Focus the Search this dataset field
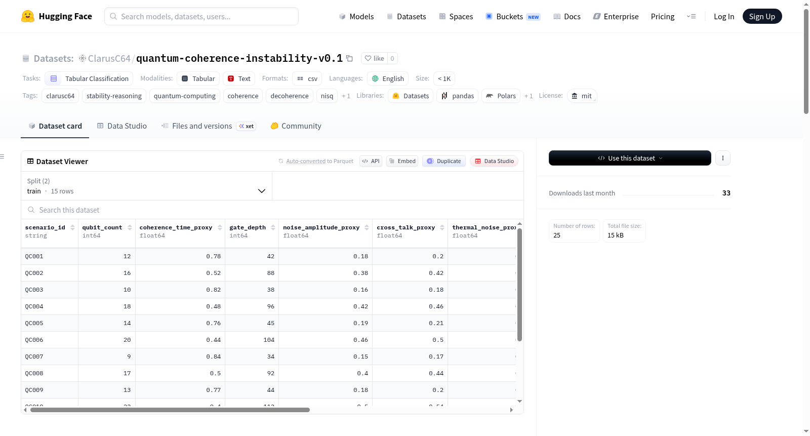The width and height of the screenshot is (810, 436). click(272, 210)
